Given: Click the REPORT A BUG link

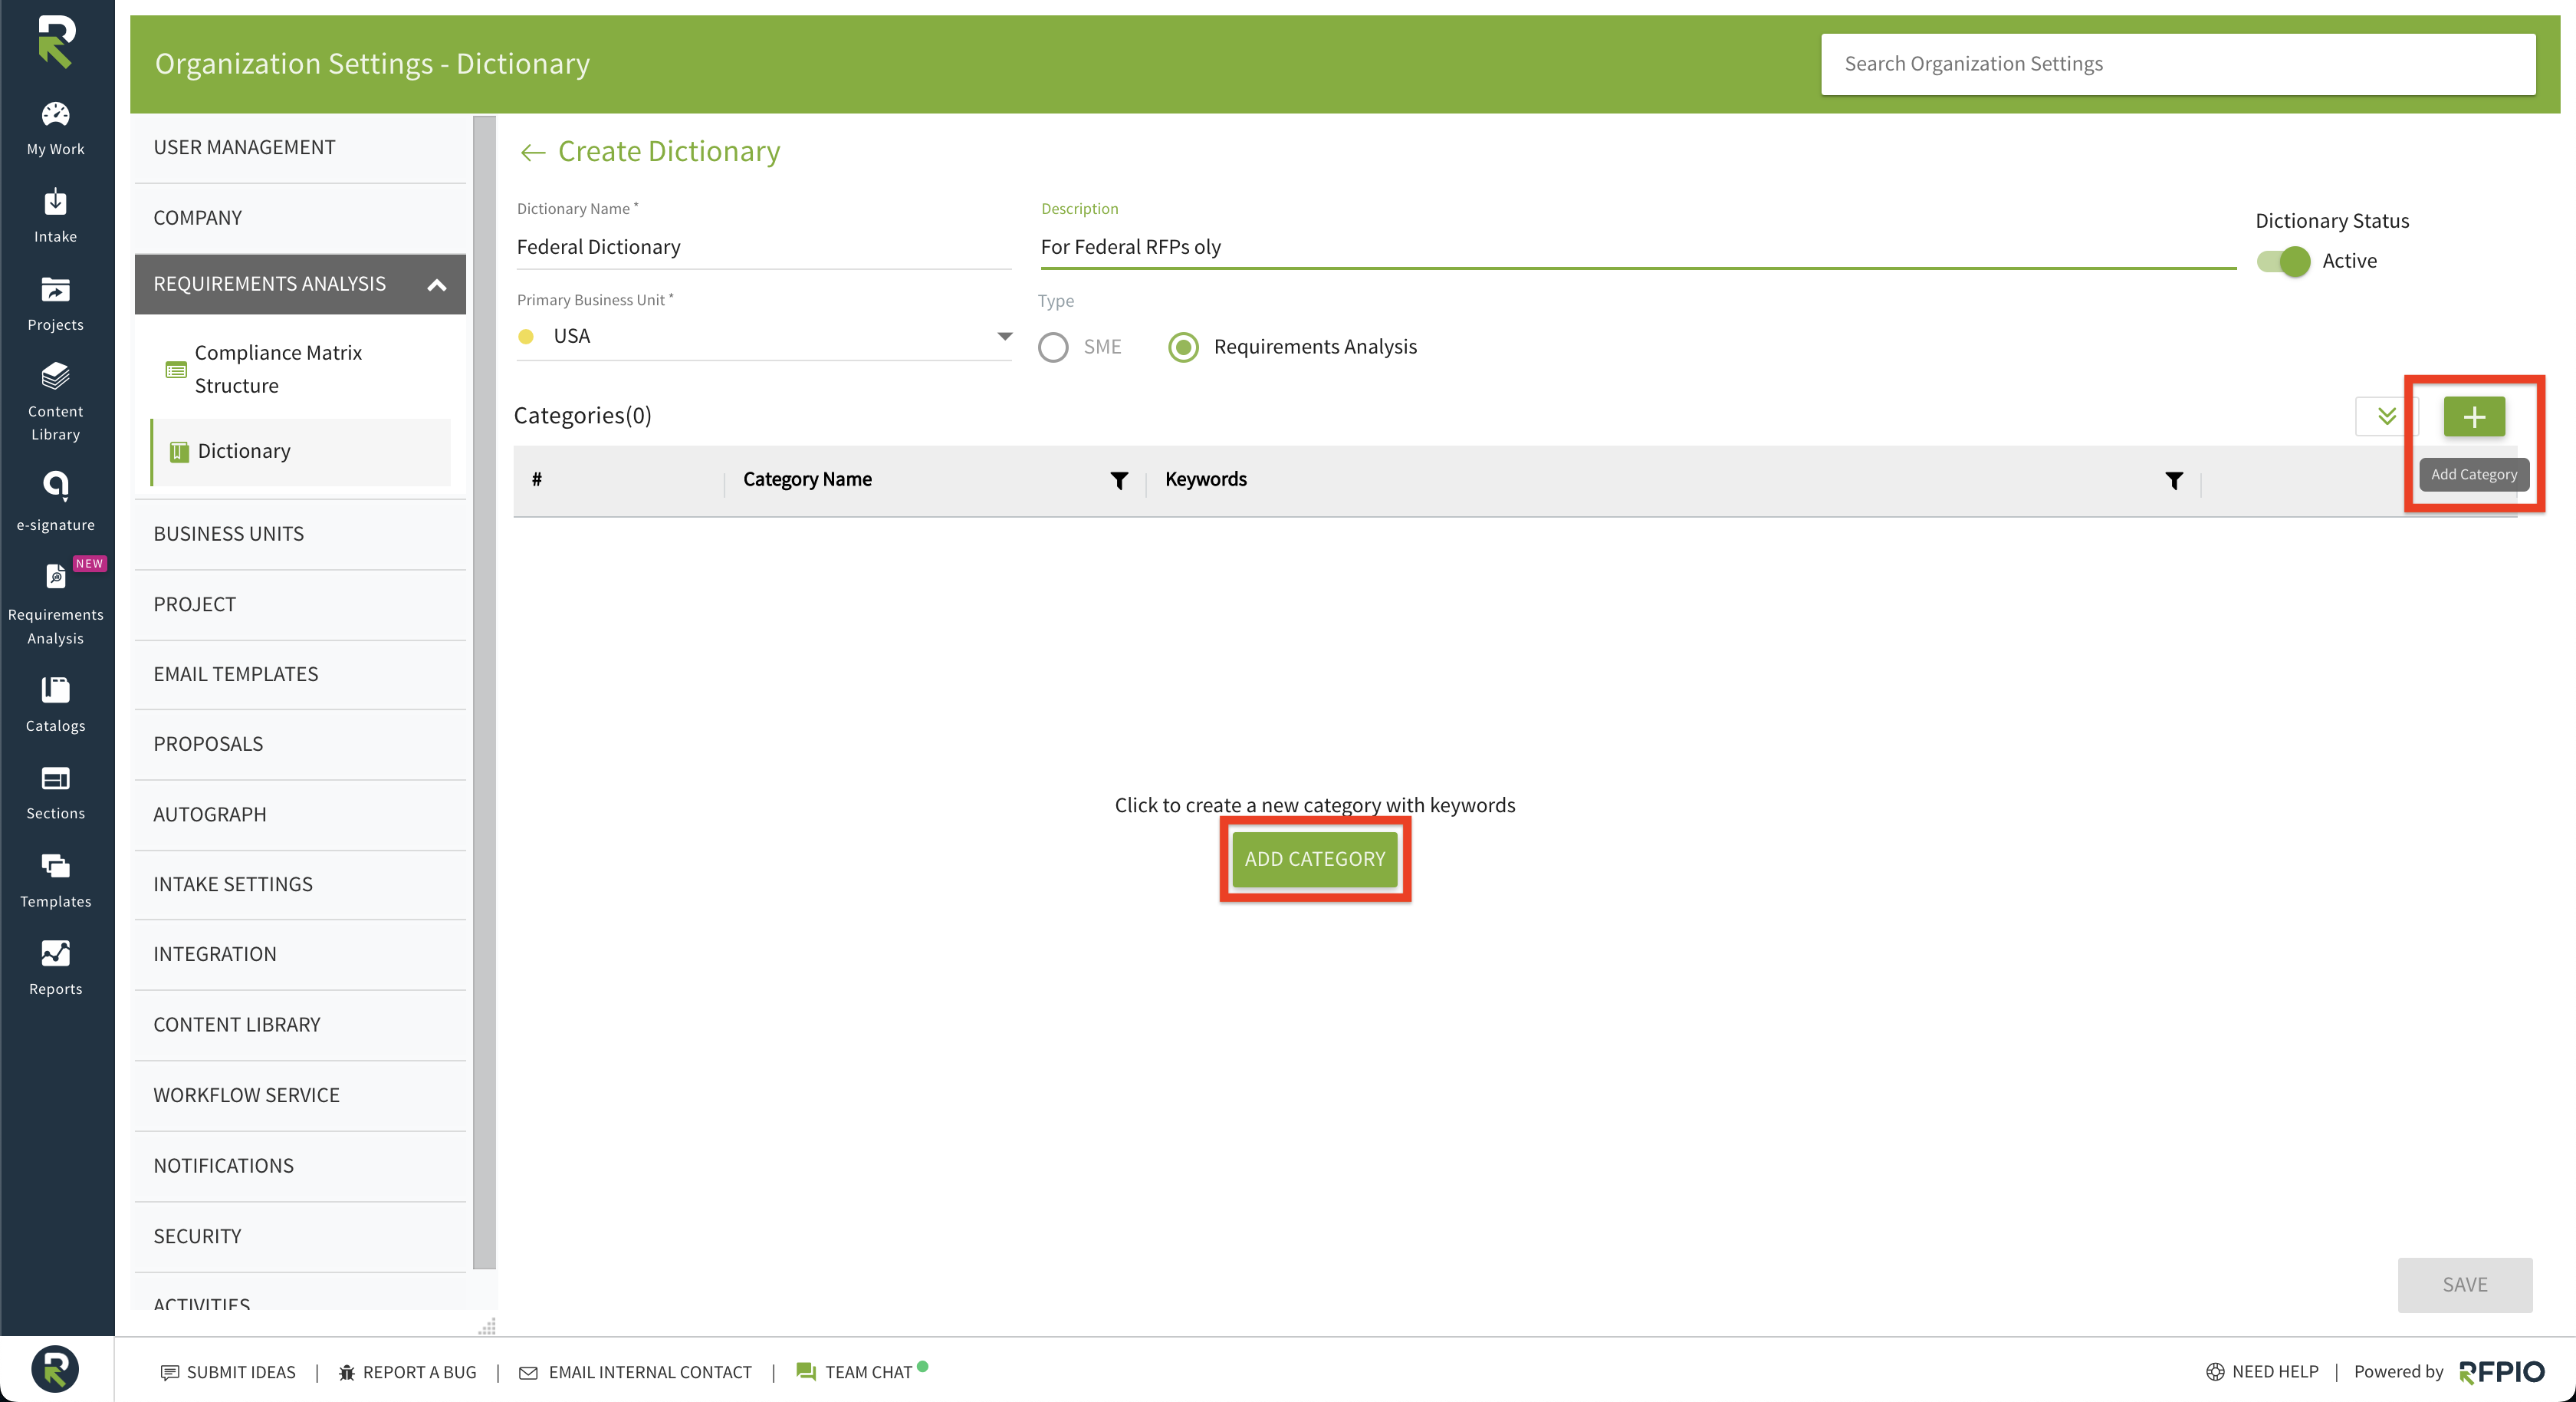Looking at the screenshot, I should [x=407, y=1372].
